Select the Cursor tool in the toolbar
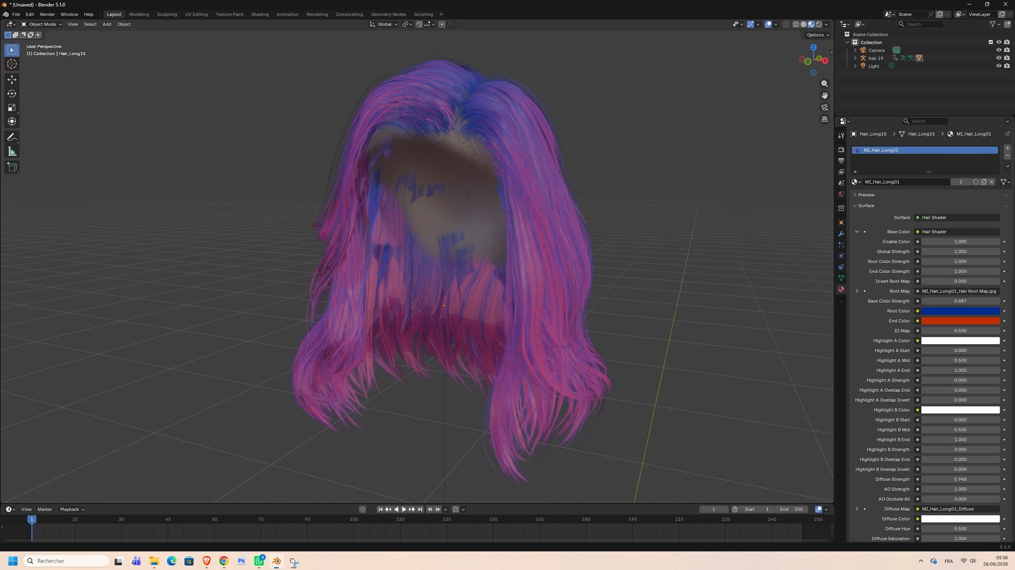This screenshot has width=1015, height=570. [x=12, y=64]
